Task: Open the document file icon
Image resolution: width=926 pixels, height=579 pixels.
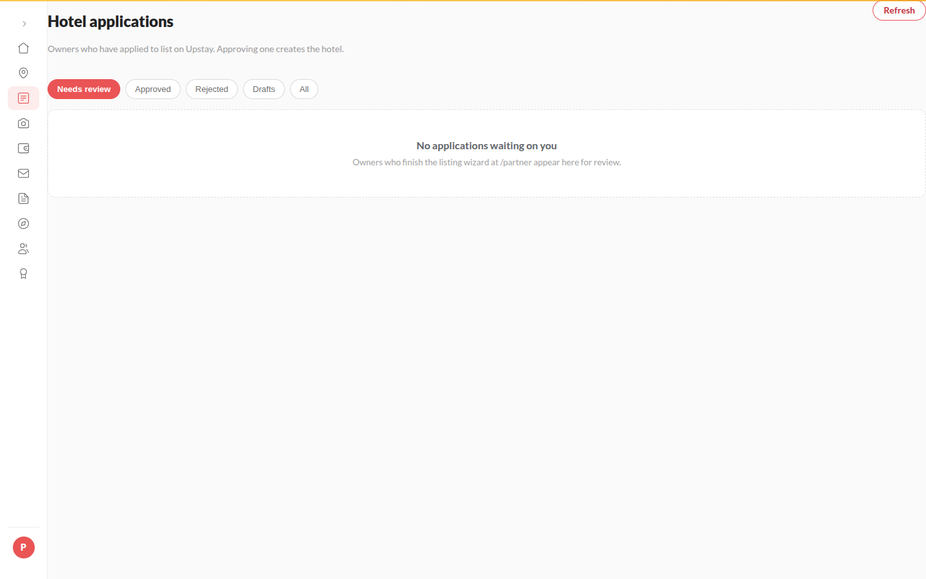Action: [24, 199]
